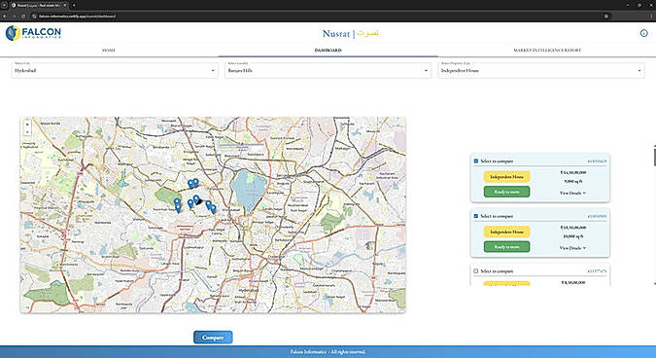The height and width of the screenshot is (358, 656).
Task: Go back in browser history
Action: pos(5,16)
